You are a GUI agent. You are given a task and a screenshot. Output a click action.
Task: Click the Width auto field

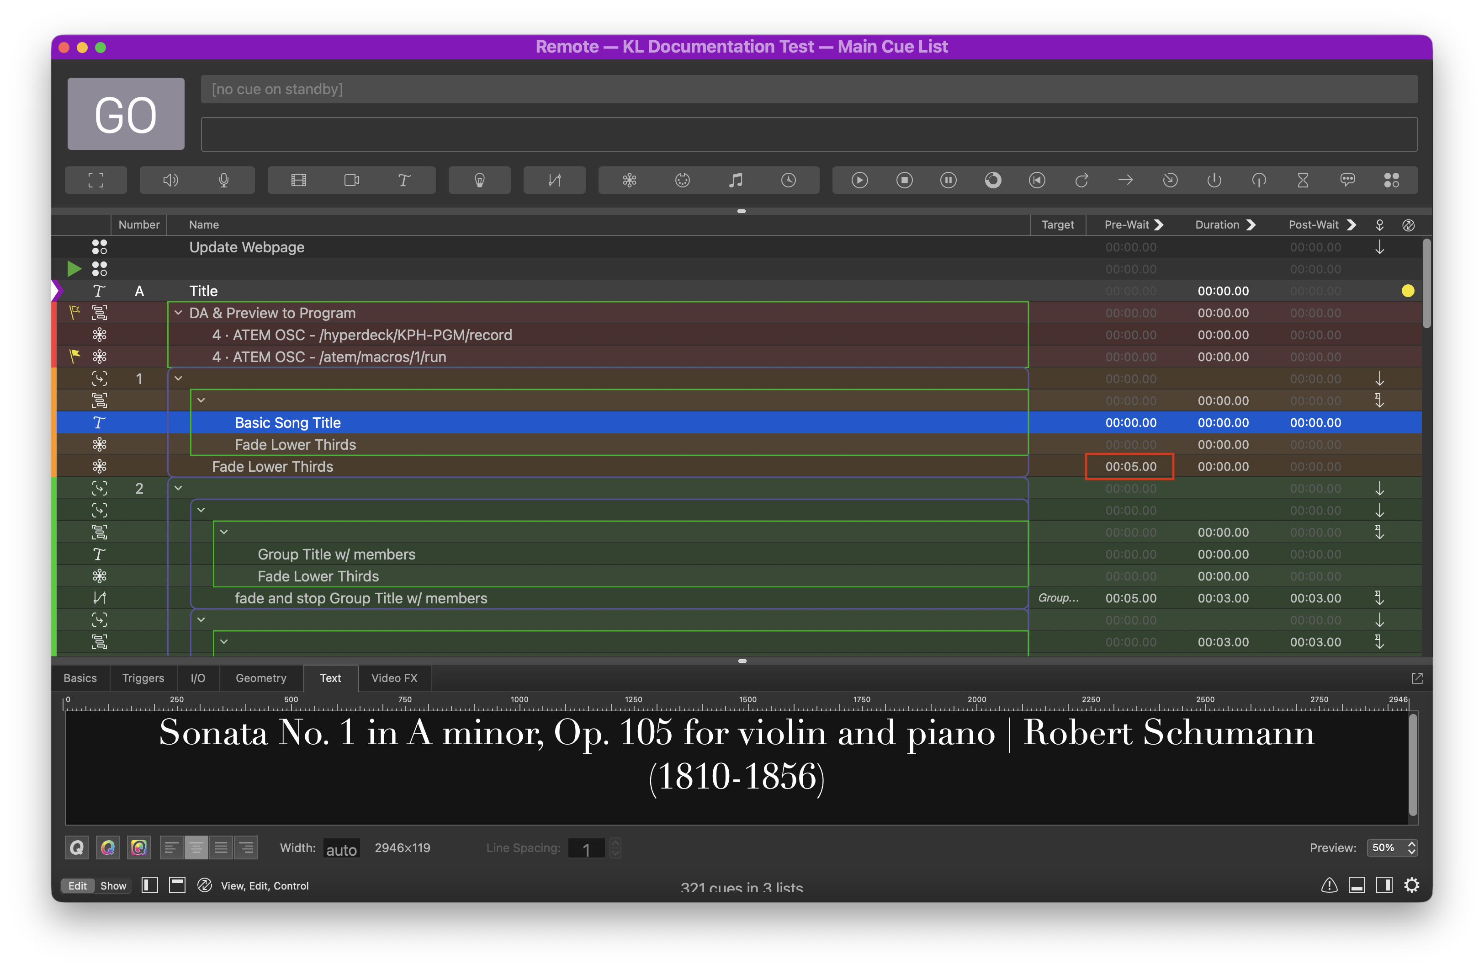341,849
